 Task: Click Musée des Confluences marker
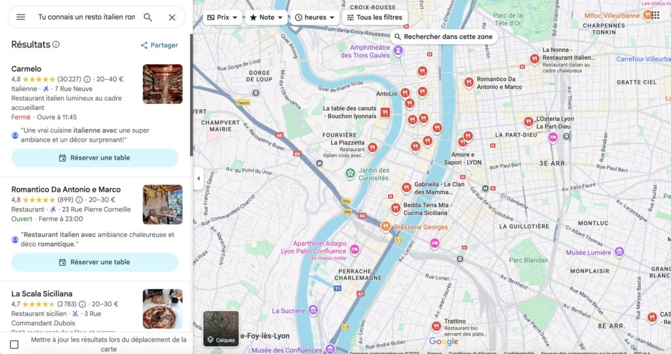[330, 349]
